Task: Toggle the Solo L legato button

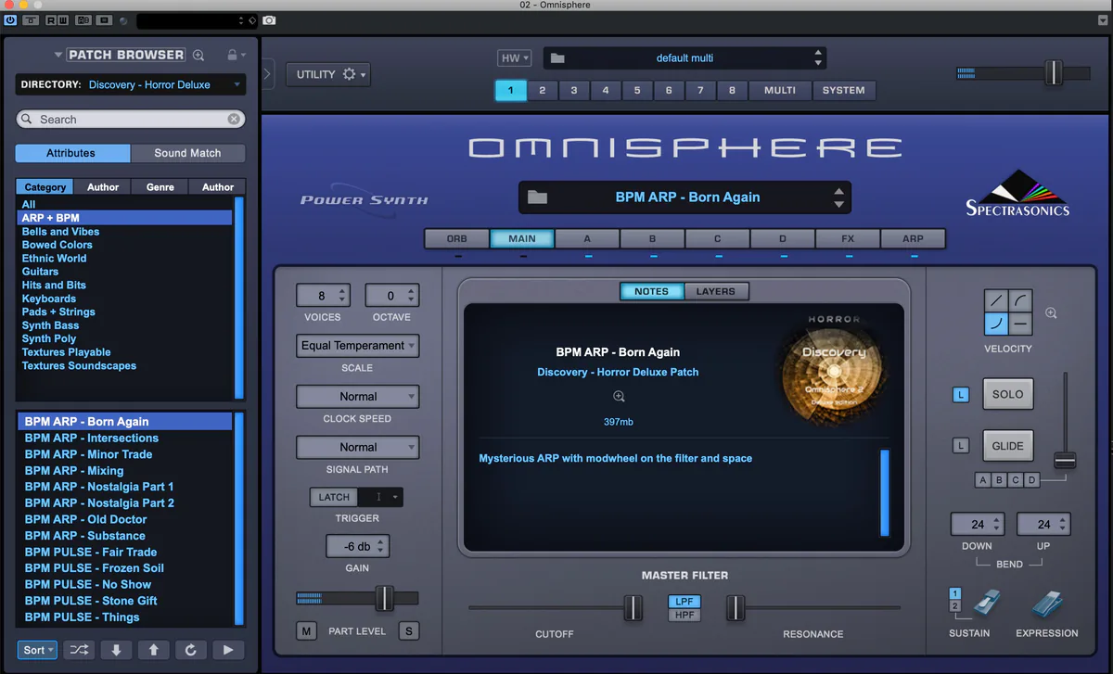Action: pos(961,395)
